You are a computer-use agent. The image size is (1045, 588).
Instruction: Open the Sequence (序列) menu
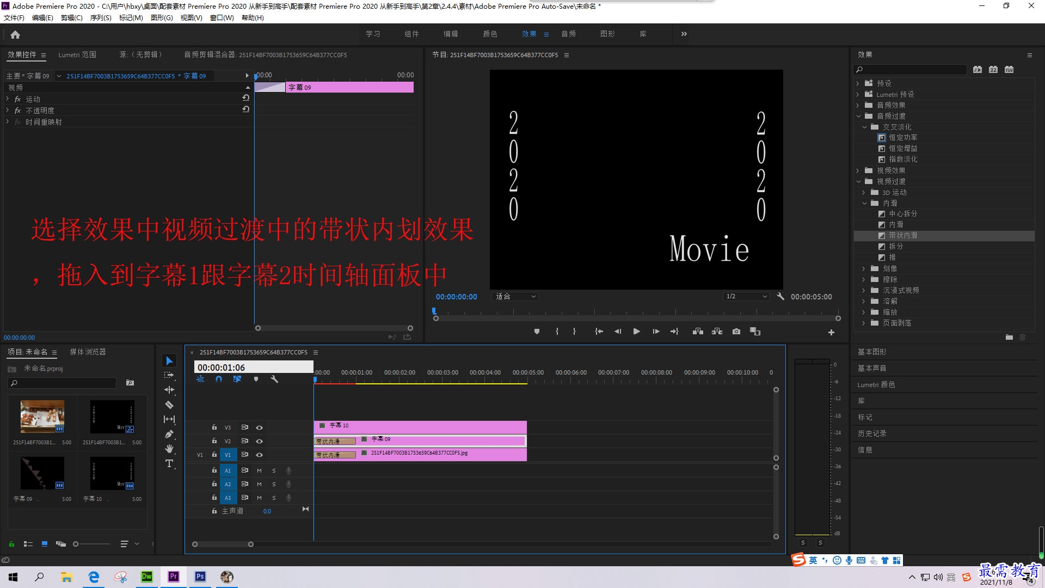click(x=101, y=17)
